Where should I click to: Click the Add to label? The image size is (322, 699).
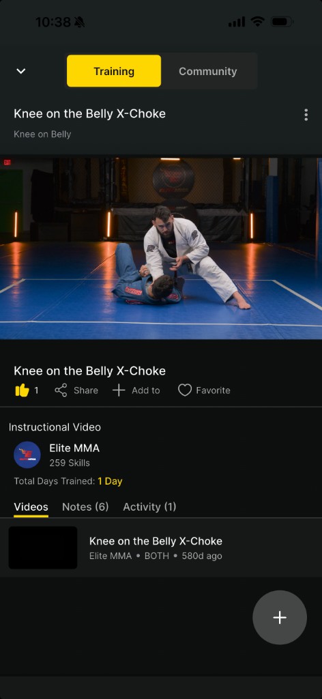tap(145, 390)
